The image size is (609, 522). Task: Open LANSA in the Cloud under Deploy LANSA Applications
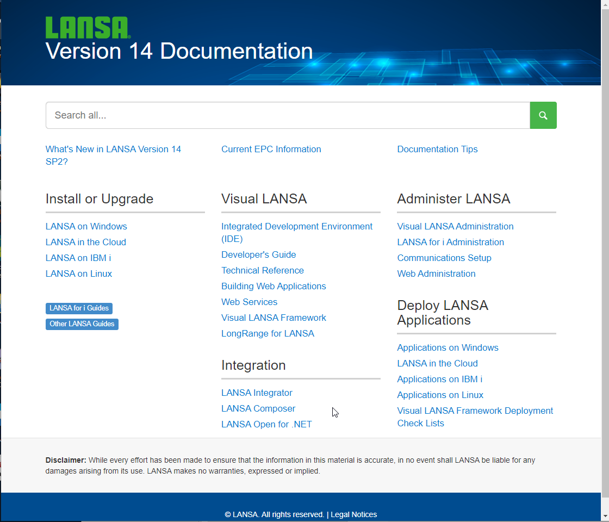click(x=437, y=364)
